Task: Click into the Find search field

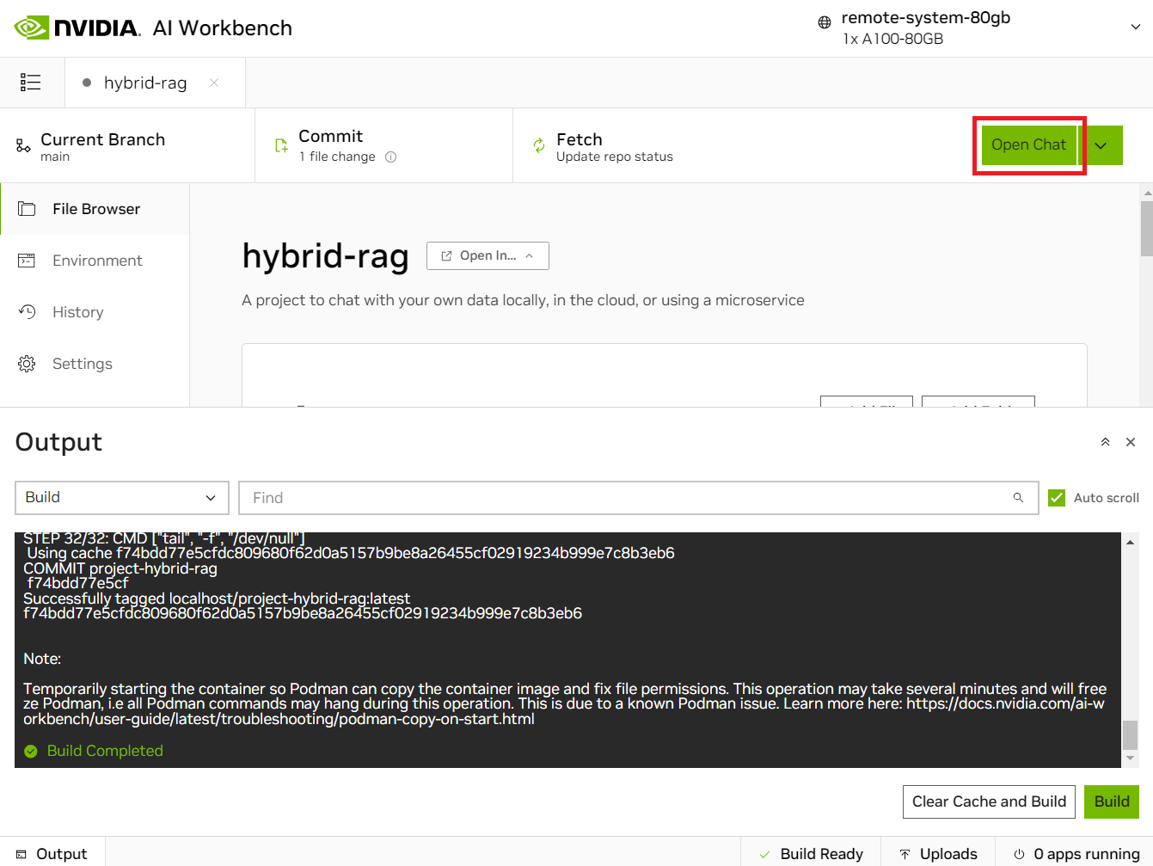Action: pyautogui.click(x=637, y=498)
